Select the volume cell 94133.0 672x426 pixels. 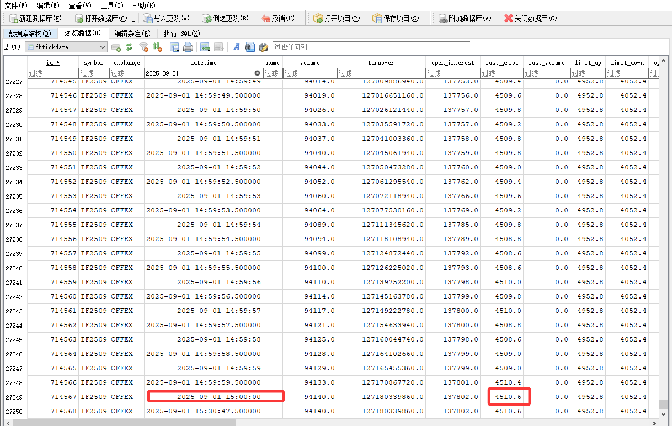click(x=310, y=382)
